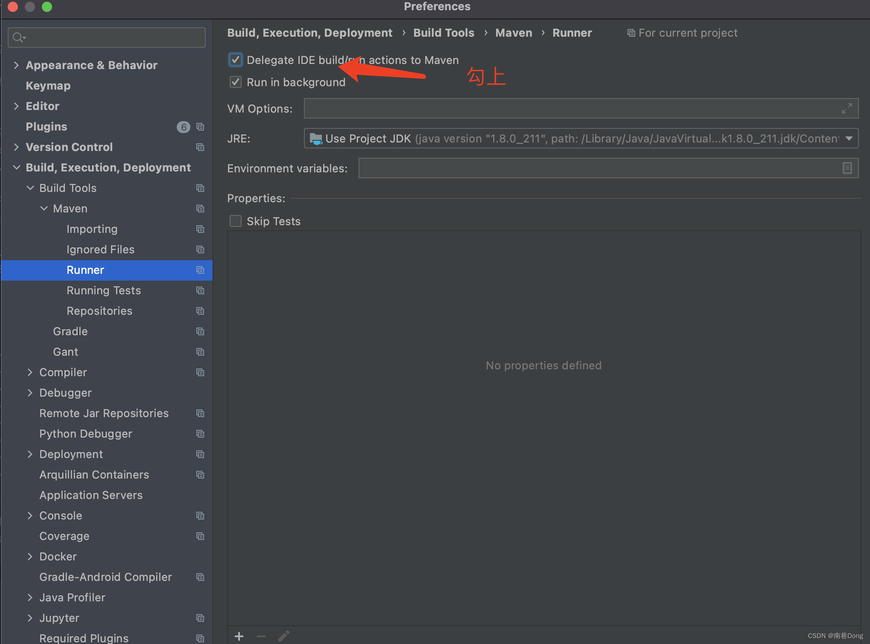Open the JRE dropdown arrow
Viewport: 870px width, 644px height.
pyautogui.click(x=849, y=138)
